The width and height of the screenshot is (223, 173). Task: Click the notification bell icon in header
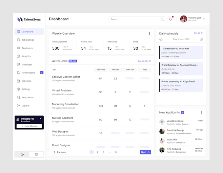[170, 19]
